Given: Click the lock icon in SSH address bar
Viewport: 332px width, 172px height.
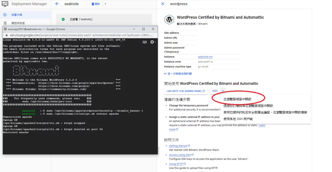Looking at the screenshot, I should 6,35.
